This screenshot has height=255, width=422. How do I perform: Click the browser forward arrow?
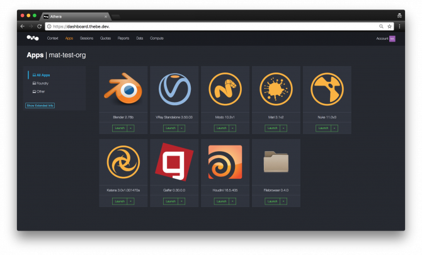coord(31,26)
